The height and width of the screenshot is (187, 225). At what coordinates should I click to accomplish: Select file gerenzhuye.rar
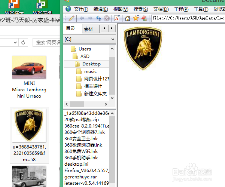point(80,177)
